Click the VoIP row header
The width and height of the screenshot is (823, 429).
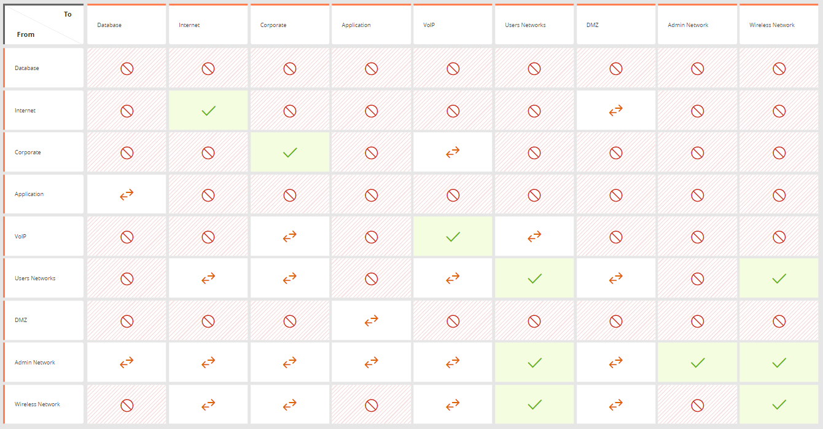(43, 237)
